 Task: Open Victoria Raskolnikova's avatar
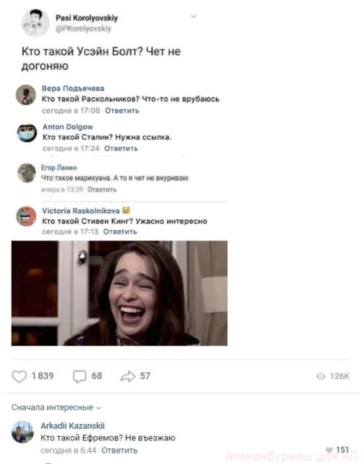click(26, 216)
